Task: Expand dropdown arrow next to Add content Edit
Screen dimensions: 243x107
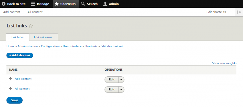Action: tap(121, 80)
